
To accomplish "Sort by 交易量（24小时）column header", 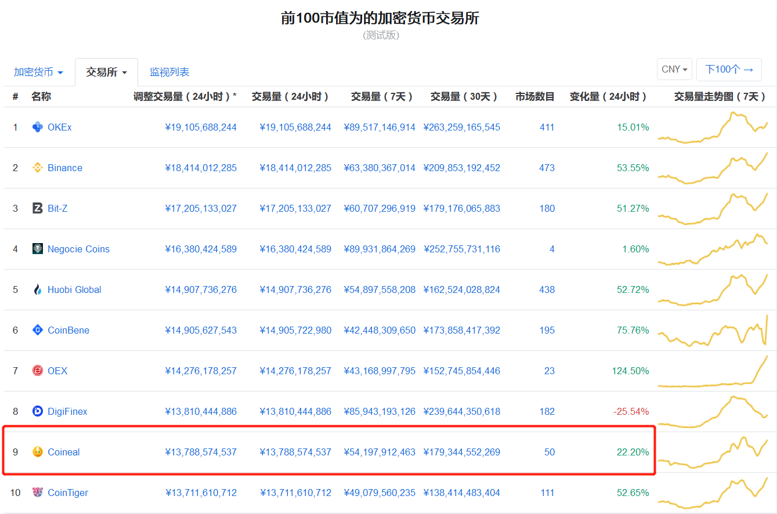I will tap(291, 97).
